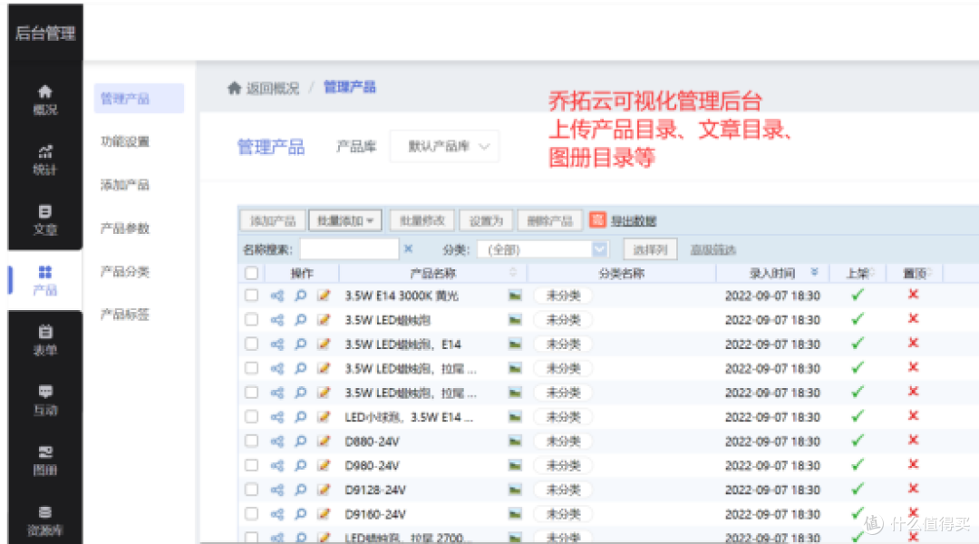The width and height of the screenshot is (979, 544).
Task: Click image icon in D9160-24V row
Action: coord(515,514)
